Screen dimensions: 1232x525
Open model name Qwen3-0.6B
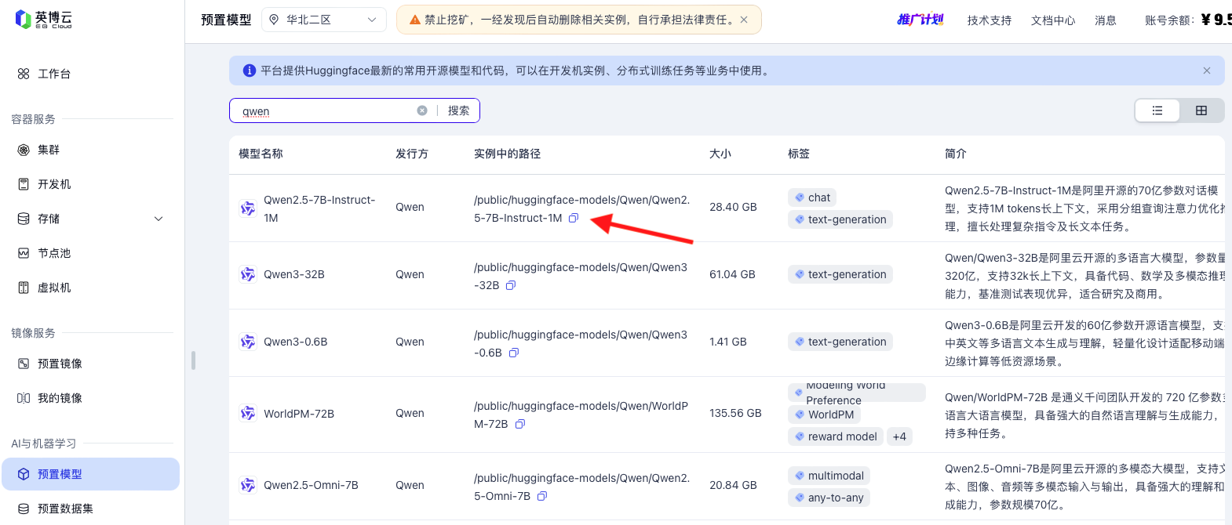click(x=296, y=342)
